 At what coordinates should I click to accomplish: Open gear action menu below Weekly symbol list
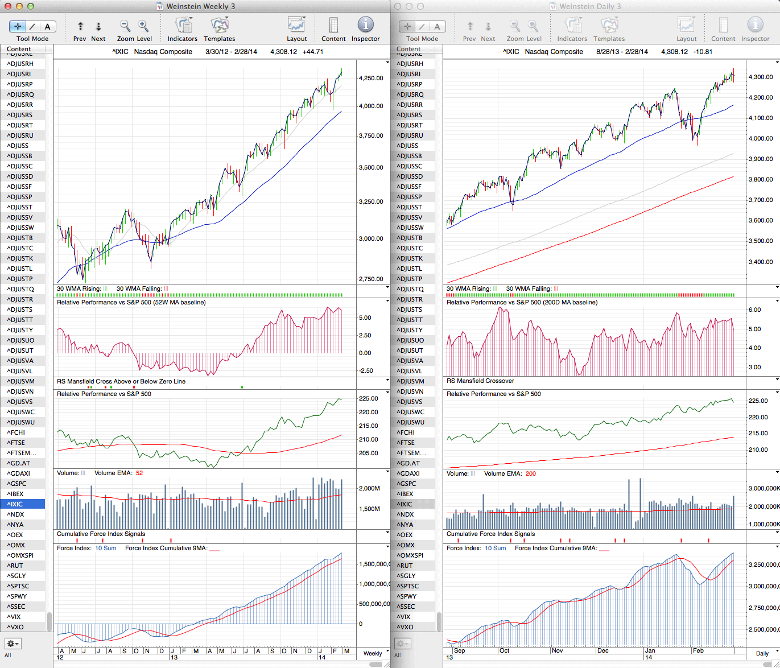click(x=13, y=644)
